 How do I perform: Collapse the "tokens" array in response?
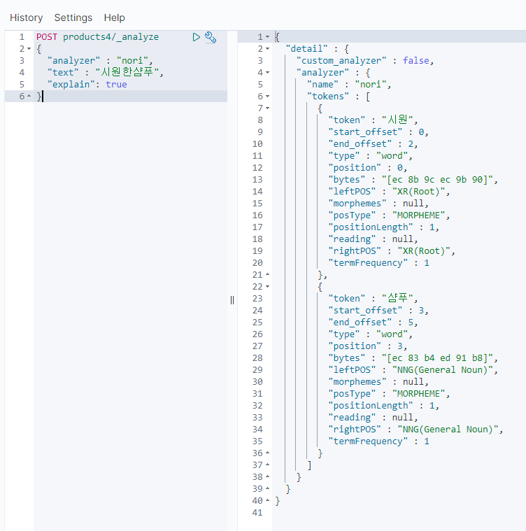[x=267, y=97]
